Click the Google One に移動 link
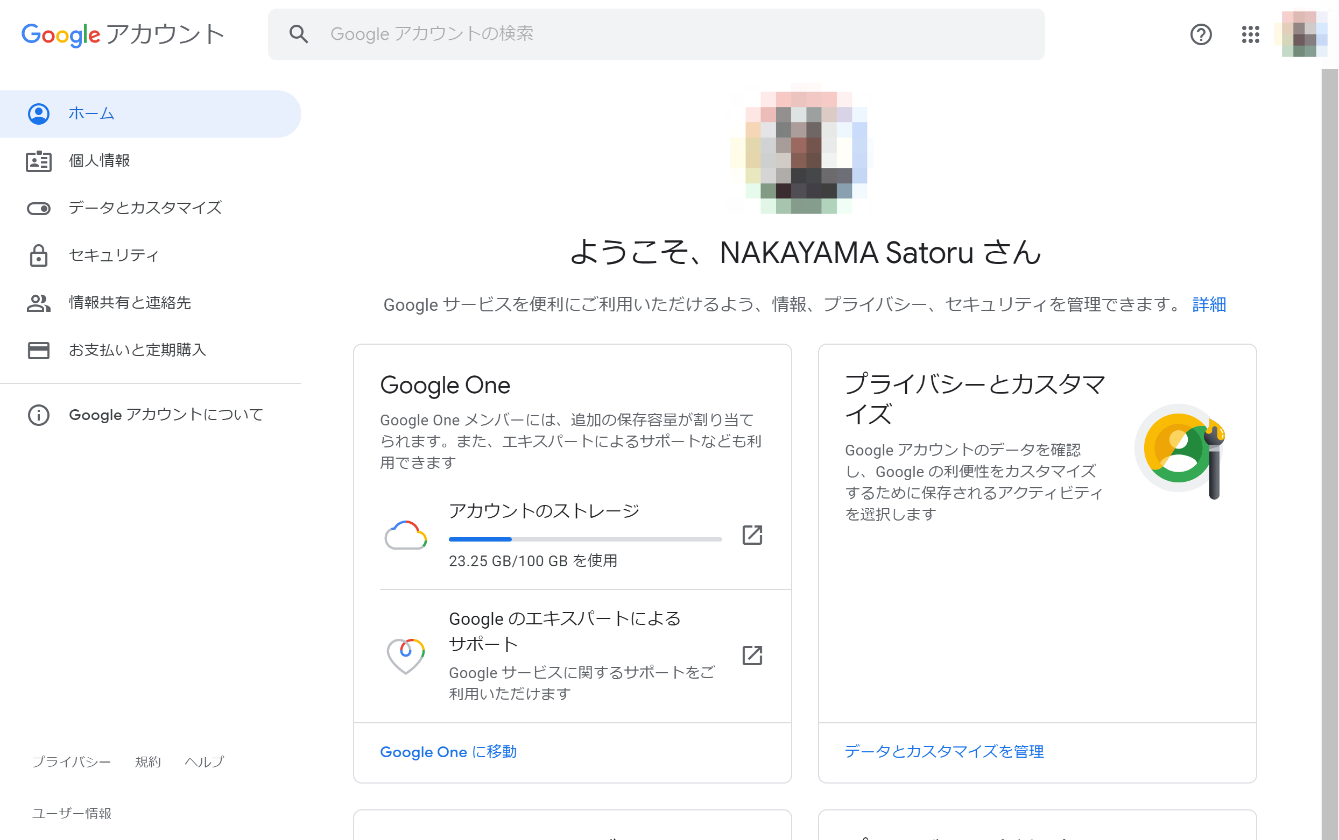Viewport: 1339px width, 840px height. (448, 752)
